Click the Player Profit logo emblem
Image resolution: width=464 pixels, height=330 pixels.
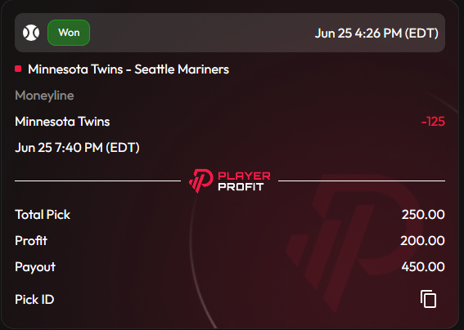tap(201, 181)
